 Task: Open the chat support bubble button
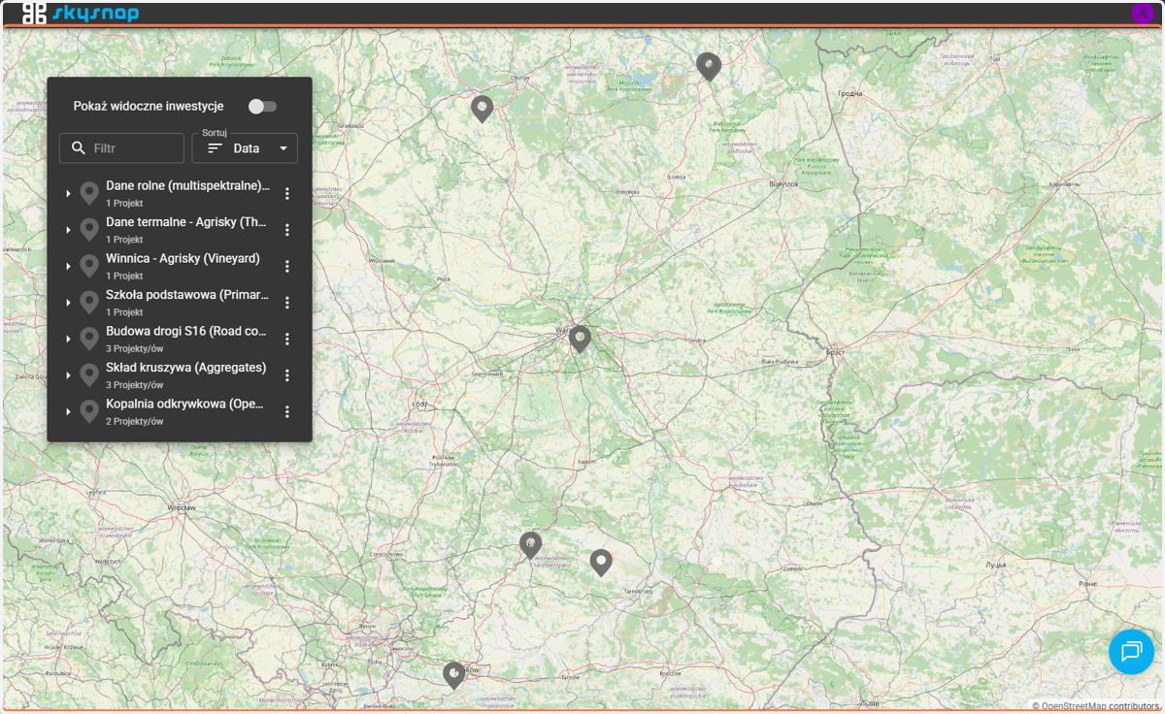point(1131,650)
